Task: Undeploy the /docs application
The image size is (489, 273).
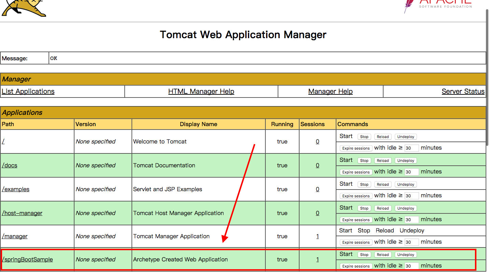Action: coord(406,161)
